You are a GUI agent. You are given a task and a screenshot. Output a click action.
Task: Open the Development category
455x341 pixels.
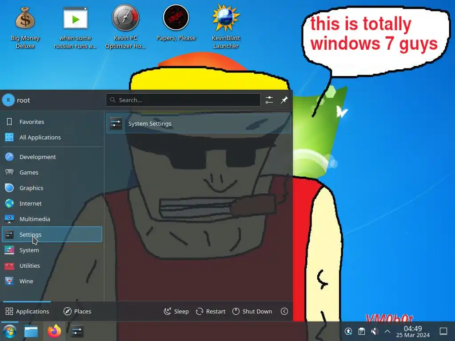(52, 157)
